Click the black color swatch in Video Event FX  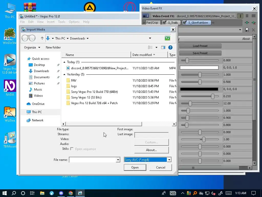[x=199, y=89]
